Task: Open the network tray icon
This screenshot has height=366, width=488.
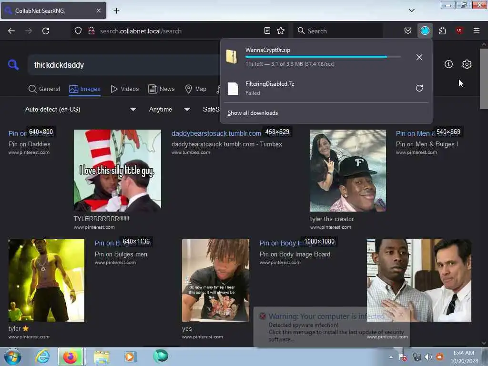Action: tap(417, 357)
